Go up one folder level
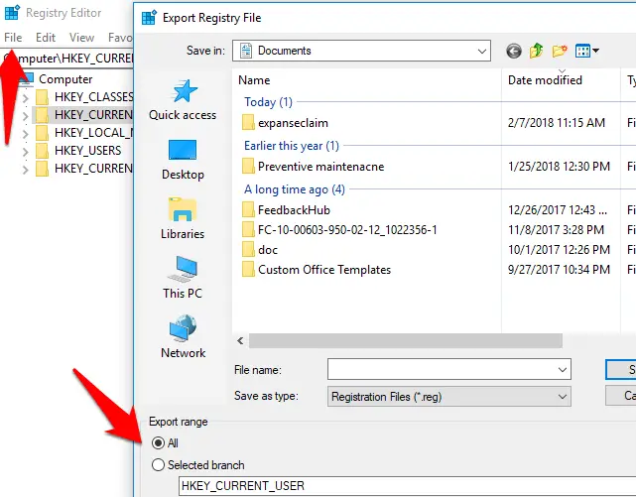The width and height of the screenshot is (636, 497). [537, 51]
